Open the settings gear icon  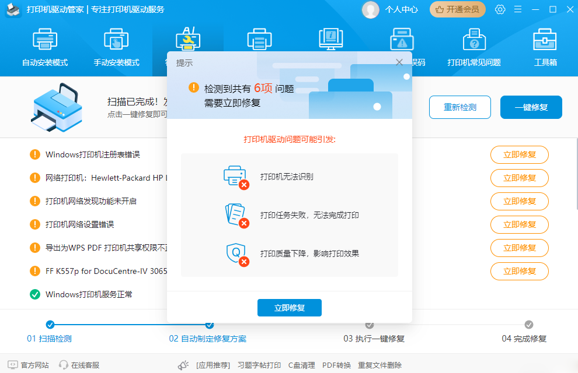pyautogui.click(x=500, y=9)
